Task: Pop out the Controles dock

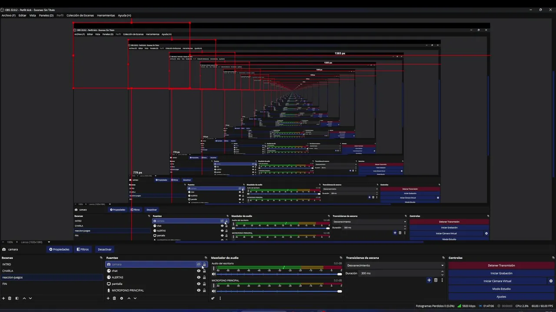Action: [x=553, y=258]
